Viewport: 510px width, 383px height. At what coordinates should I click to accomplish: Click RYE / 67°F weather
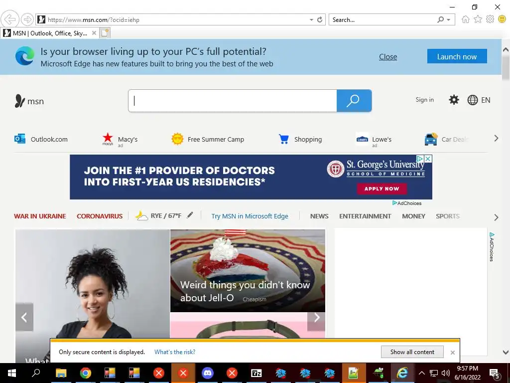pos(159,215)
